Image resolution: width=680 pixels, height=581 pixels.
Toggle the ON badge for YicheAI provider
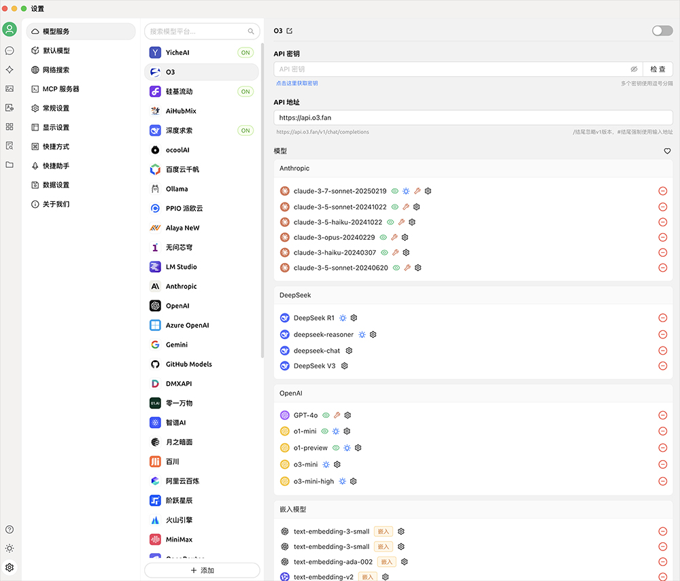(x=245, y=52)
